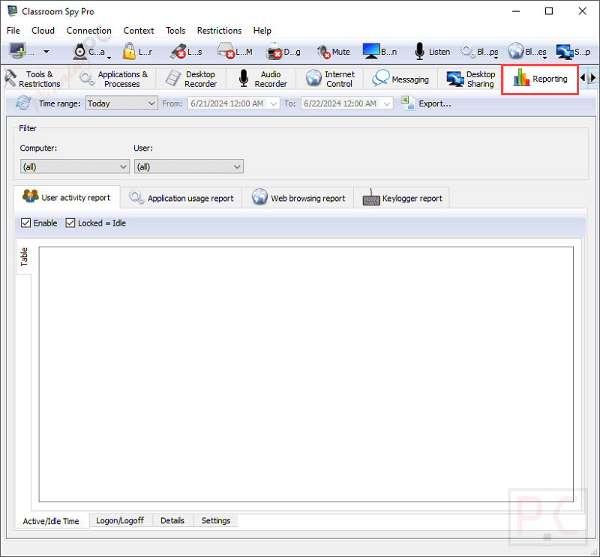Image resolution: width=600 pixels, height=557 pixels.
Task: Click the B...n blank screen monitor icon
Action: tap(371, 51)
